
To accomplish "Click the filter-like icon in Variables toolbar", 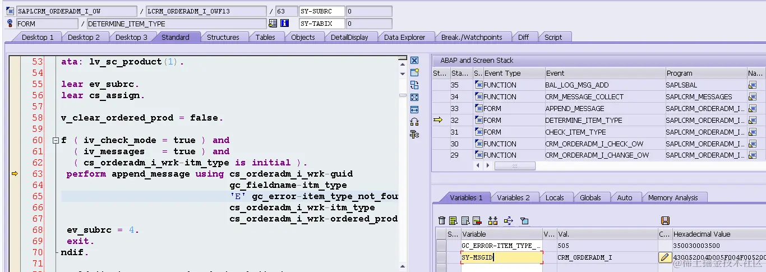I will (x=524, y=221).
